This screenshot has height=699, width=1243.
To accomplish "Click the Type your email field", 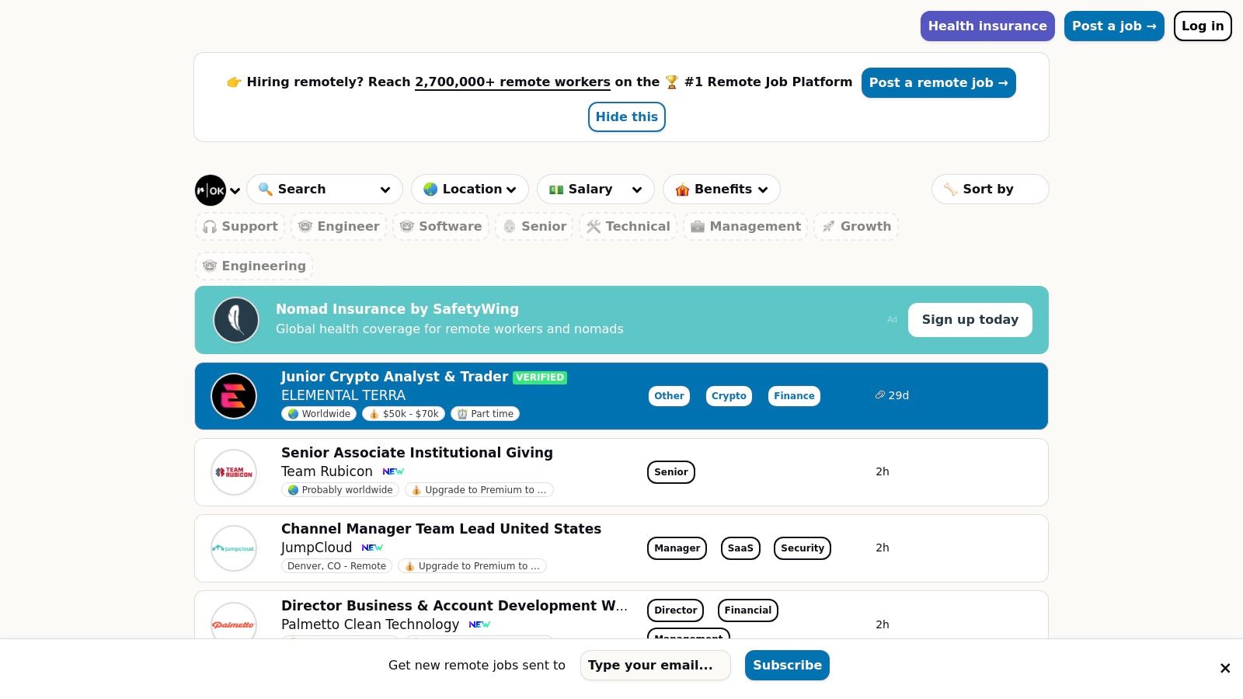I will [x=655, y=666].
